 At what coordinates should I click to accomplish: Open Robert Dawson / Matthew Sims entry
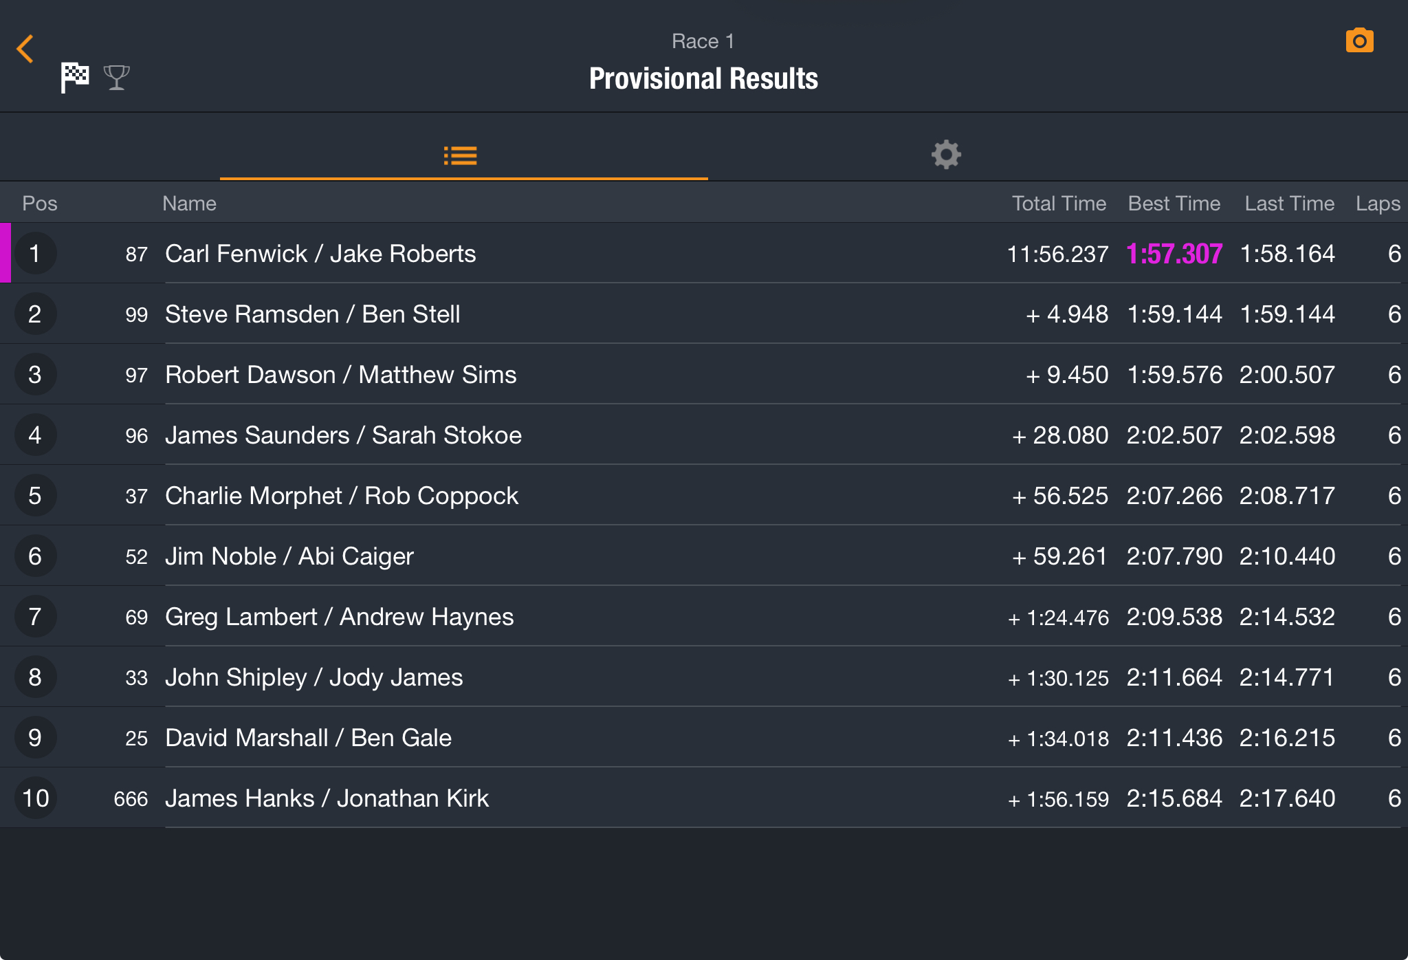coord(704,374)
